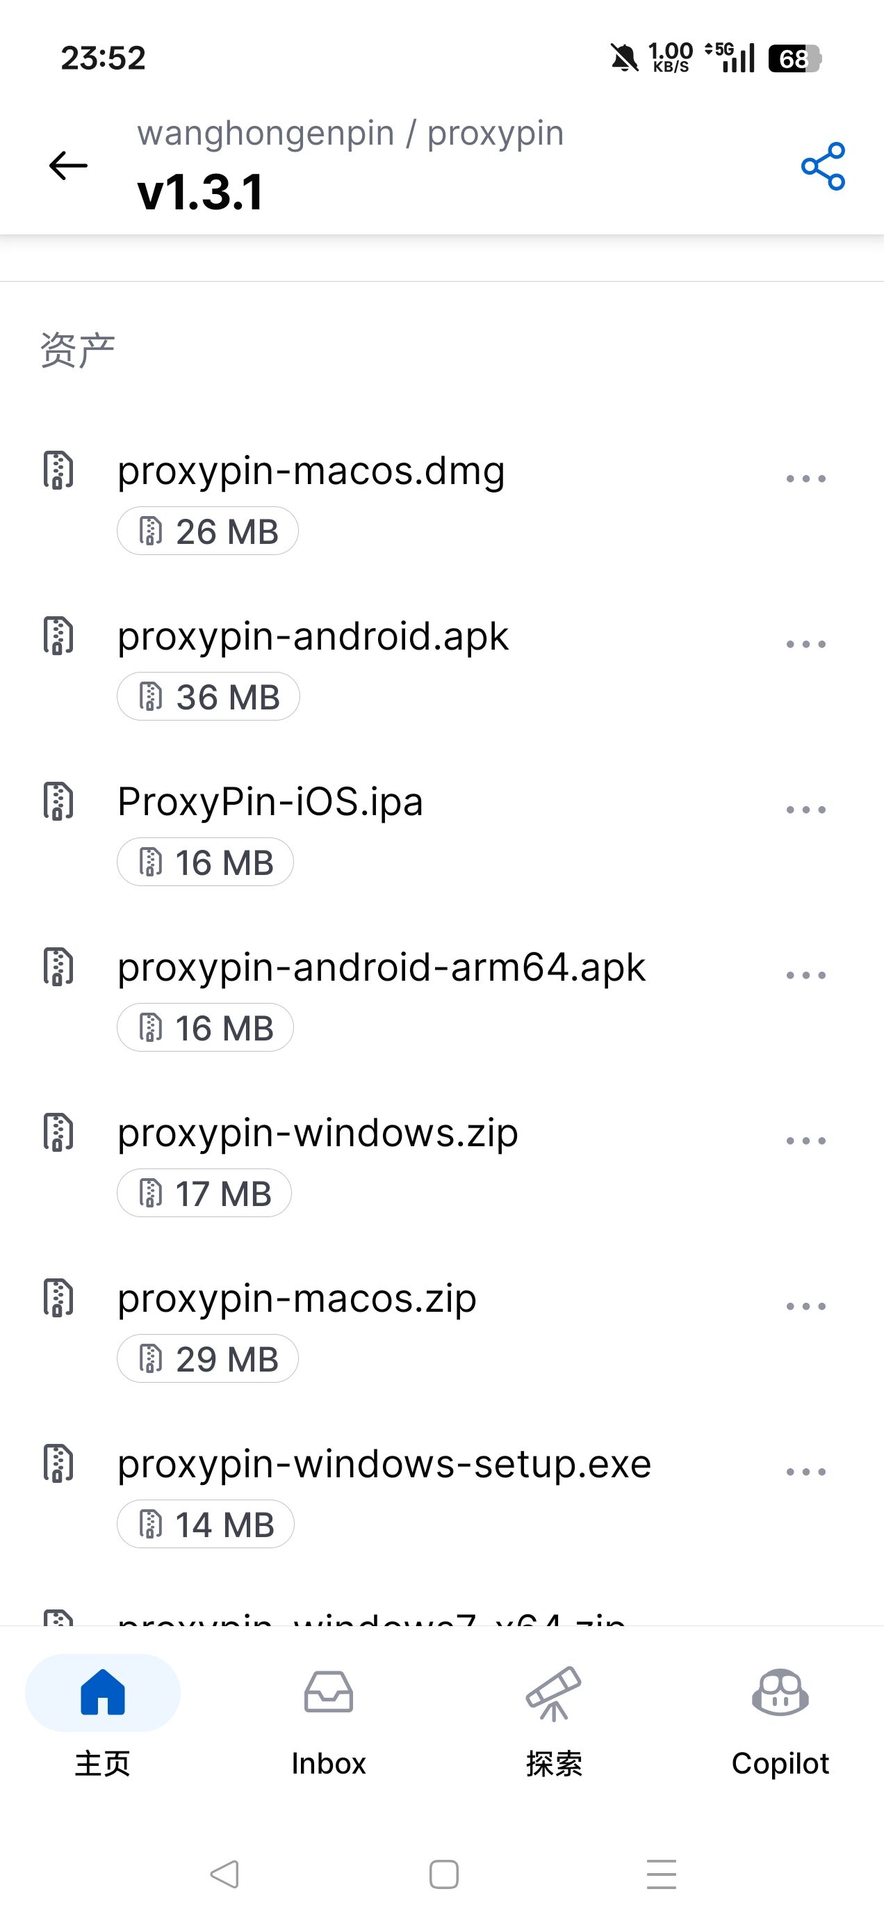This screenshot has width=884, height=1928.
Task: Tap the file icon beside proxypin-macos.dmg
Action: (58, 470)
